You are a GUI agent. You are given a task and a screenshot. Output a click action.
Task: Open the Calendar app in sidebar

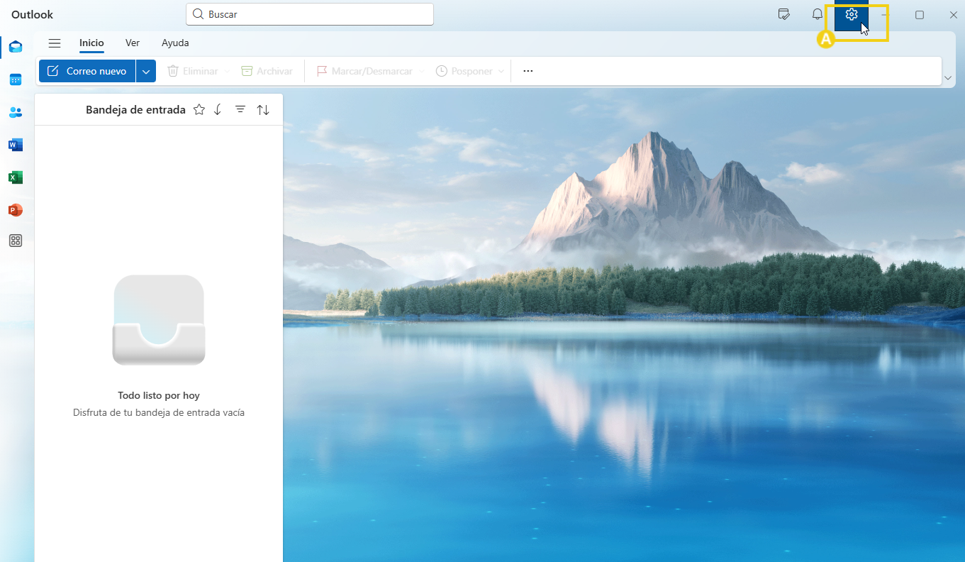point(16,79)
